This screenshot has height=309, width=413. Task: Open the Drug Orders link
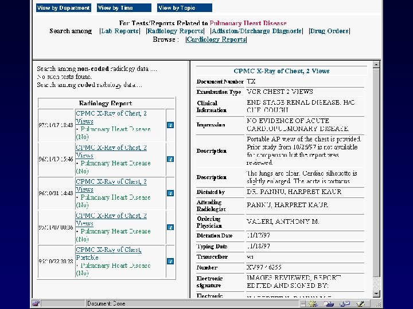click(329, 31)
